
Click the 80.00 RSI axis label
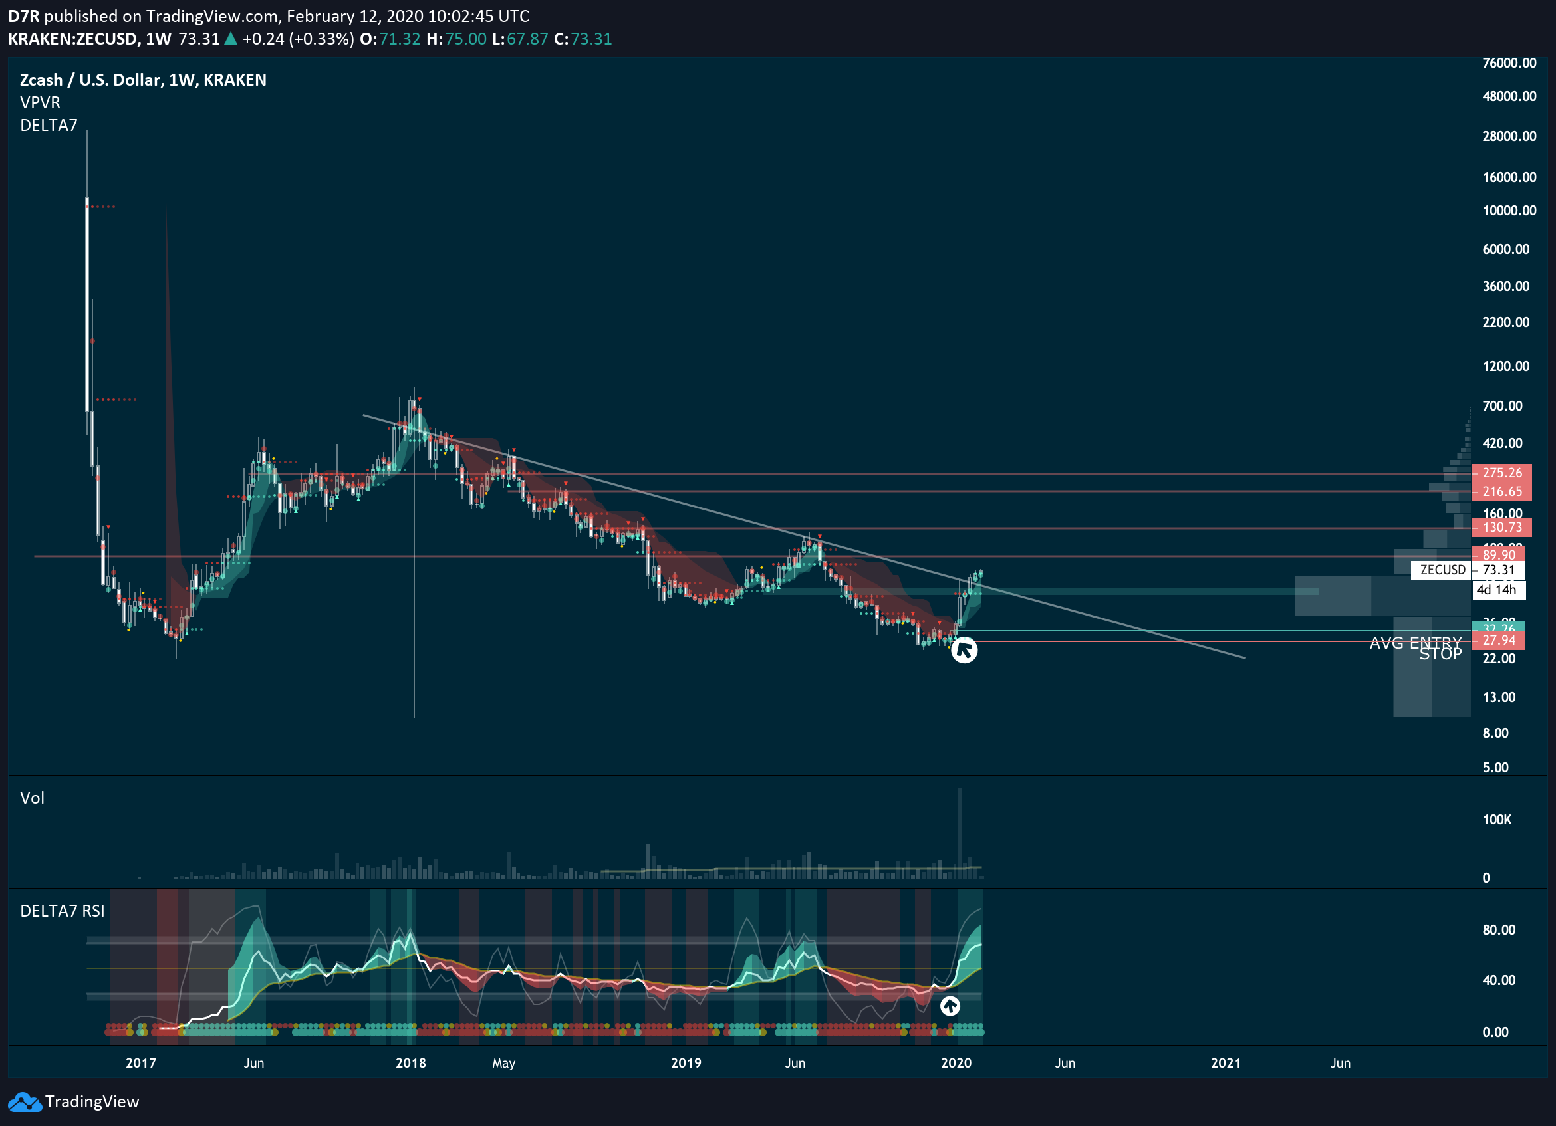(1499, 930)
